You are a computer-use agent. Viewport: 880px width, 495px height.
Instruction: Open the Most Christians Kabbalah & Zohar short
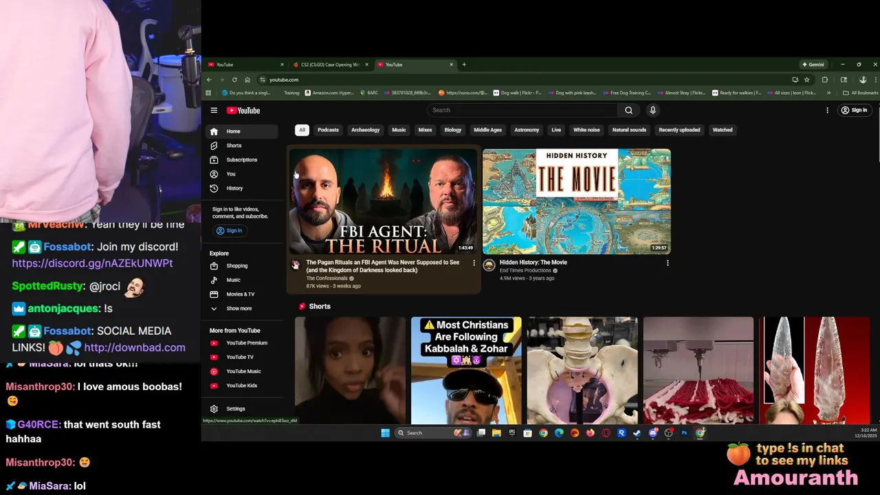point(466,371)
